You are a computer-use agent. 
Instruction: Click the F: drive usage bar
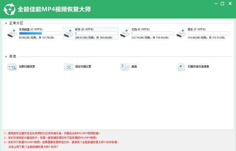click(209, 33)
